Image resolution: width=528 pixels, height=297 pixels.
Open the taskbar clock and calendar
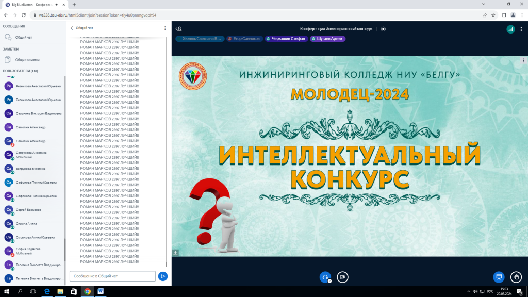tap(504, 292)
